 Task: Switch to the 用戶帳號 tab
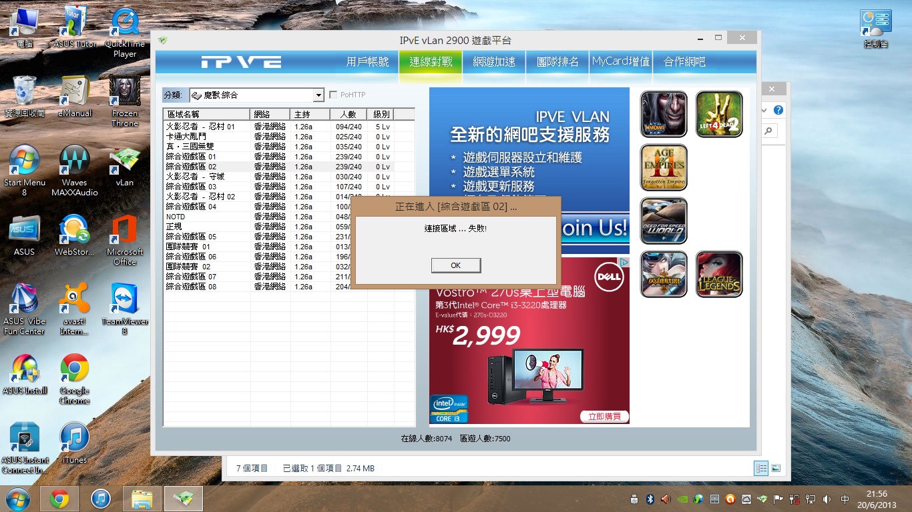pos(367,62)
